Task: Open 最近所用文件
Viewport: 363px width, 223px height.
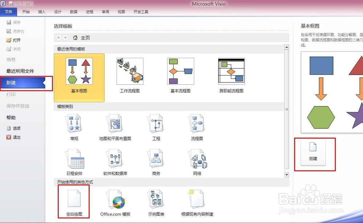Action: [20, 71]
